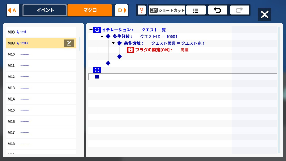Collapse the クエスト状態 condition branch
The width and height of the screenshot is (286, 161).
pyautogui.click(x=113, y=43)
